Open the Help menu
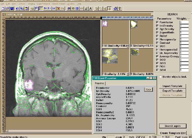192x138 pixels. pos(79,4)
